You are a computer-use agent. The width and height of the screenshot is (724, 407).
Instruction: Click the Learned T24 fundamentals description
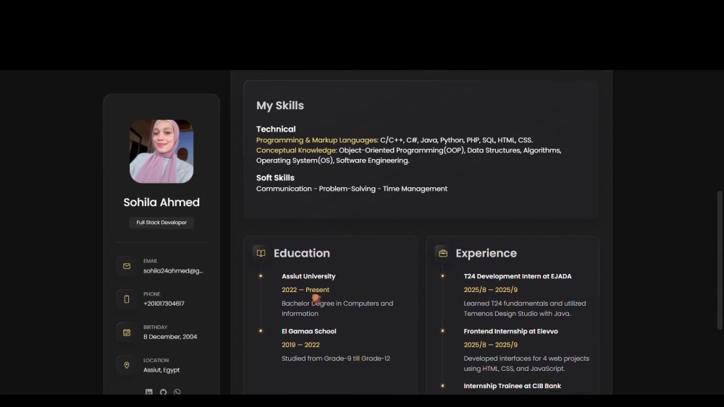(x=524, y=309)
